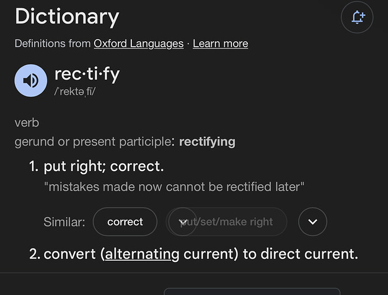Click the Dictionary heading

pyautogui.click(x=67, y=17)
